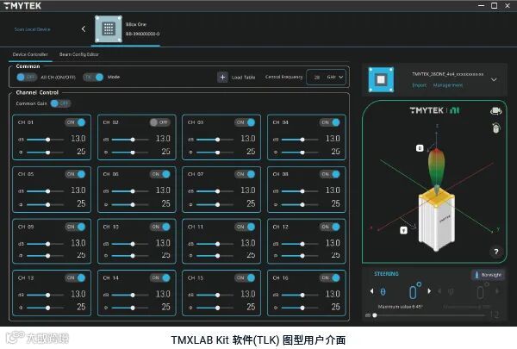Viewport: 517px width, 349px height.
Task: Click the Central Frequency value 28 field
Action: (317, 78)
